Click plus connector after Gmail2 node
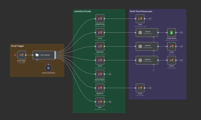This screenshot has height=120, width=201. point(150,88)
